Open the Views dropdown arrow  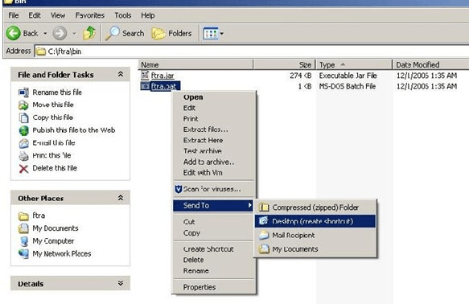[222, 34]
